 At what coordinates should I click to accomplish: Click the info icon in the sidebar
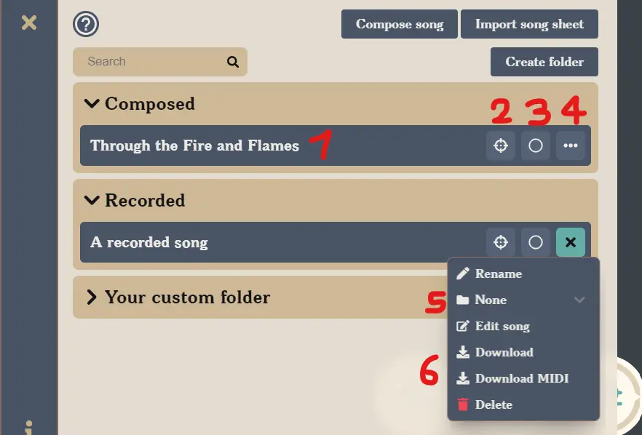coord(28,428)
